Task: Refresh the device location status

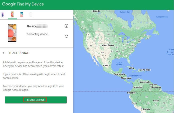Action: [x=66, y=36]
